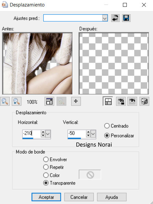Toggle the show/hide previews icon
The height and width of the screenshot is (204, 153).
point(108,101)
